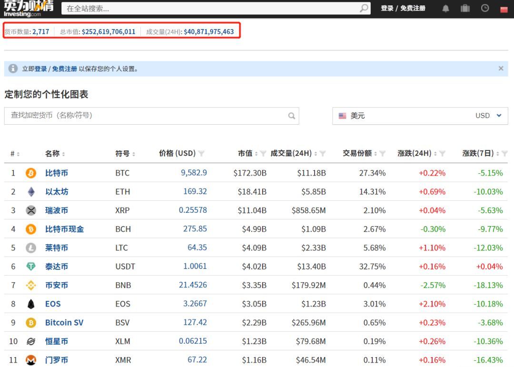514x367 pixels.
Task: Click the Ethereum price 169.32
Action: (195, 191)
